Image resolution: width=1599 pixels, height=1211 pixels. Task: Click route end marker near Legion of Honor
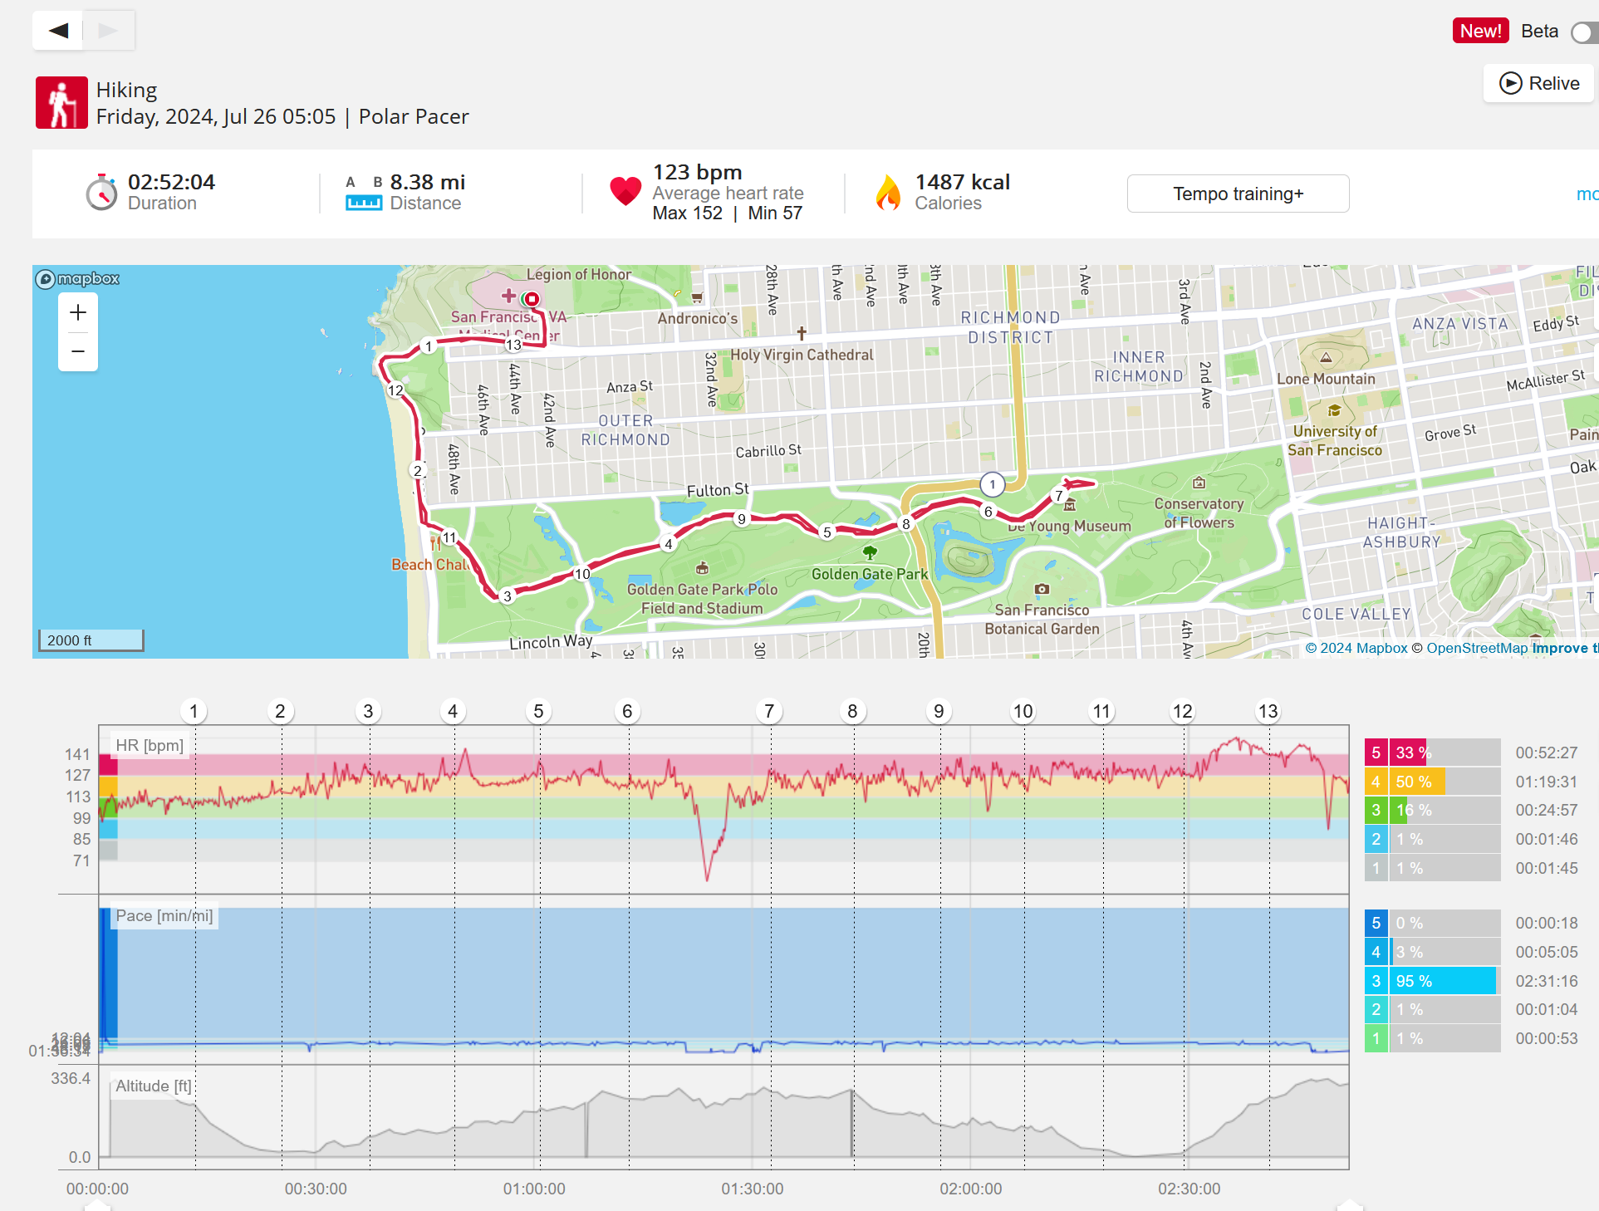coord(532,299)
